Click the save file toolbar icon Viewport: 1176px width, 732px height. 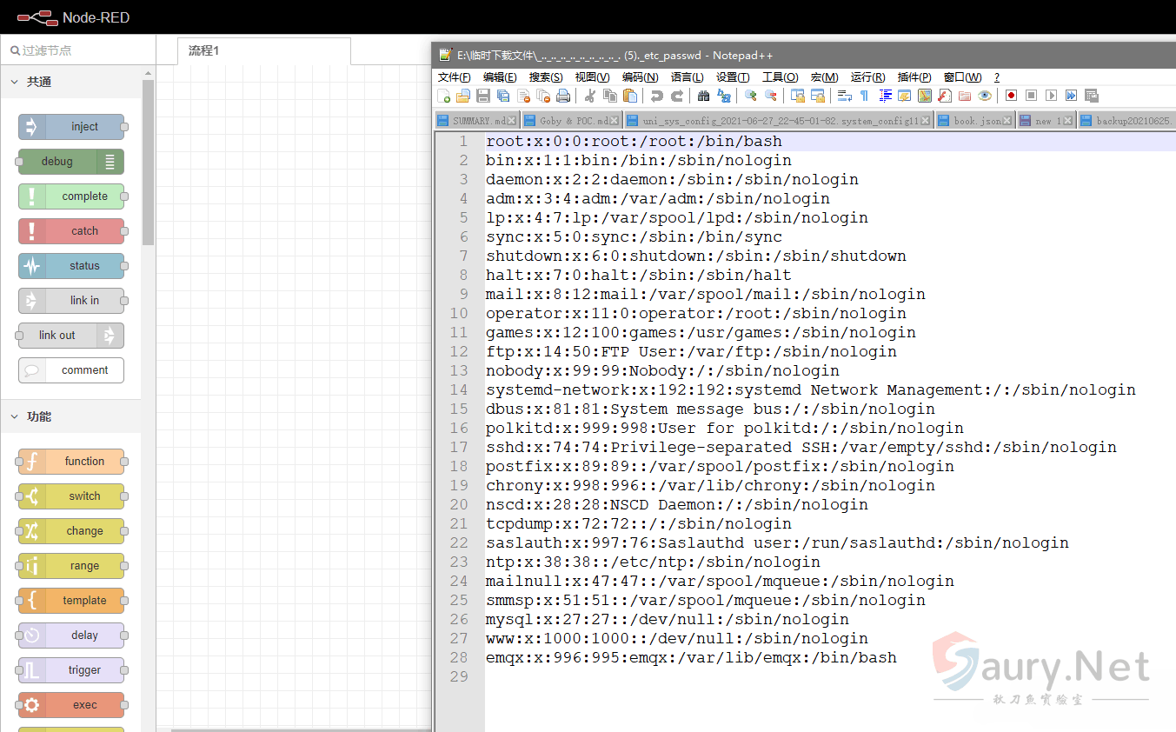click(483, 96)
